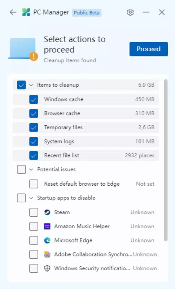The width and height of the screenshot is (175, 289).
Task: Click the Temporary files label
Action: click(x=63, y=128)
